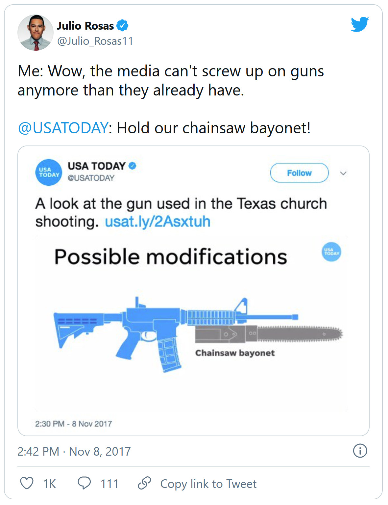The height and width of the screenshot is (505, 388).
Task: Click the chain link icon
Action: (x=144, y=483)
